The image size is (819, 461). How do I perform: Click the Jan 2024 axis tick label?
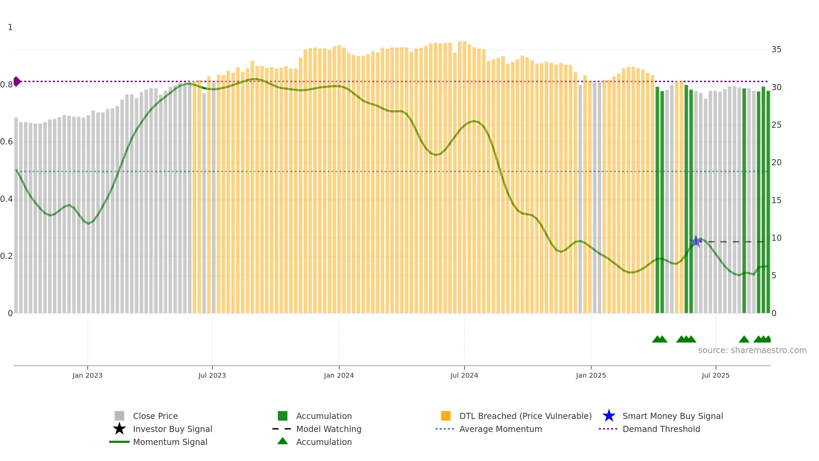point(339,376)
